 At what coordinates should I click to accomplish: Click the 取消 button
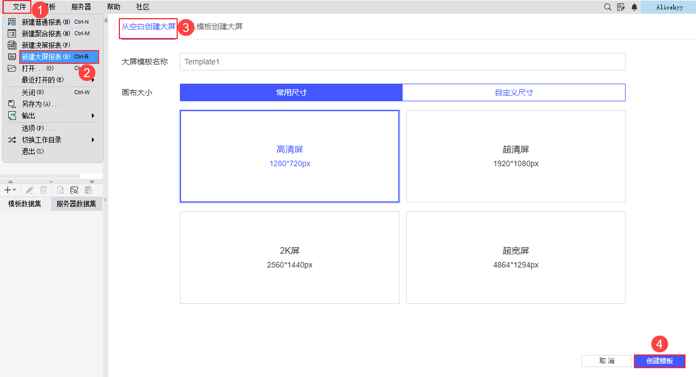tap(606, 360)
